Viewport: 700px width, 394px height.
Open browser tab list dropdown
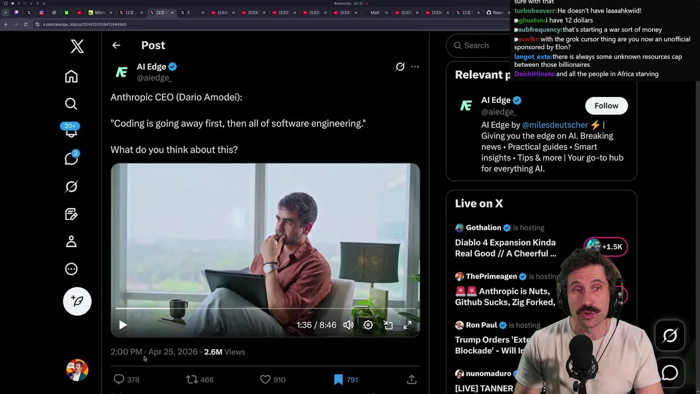[5, 13]
